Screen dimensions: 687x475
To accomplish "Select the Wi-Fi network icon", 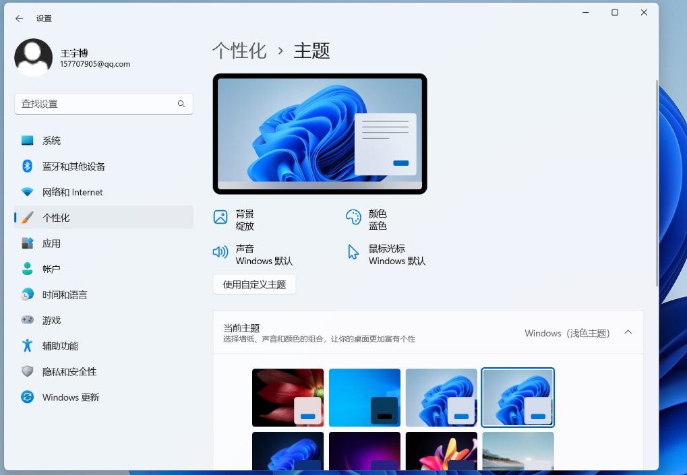I will 27,192.
